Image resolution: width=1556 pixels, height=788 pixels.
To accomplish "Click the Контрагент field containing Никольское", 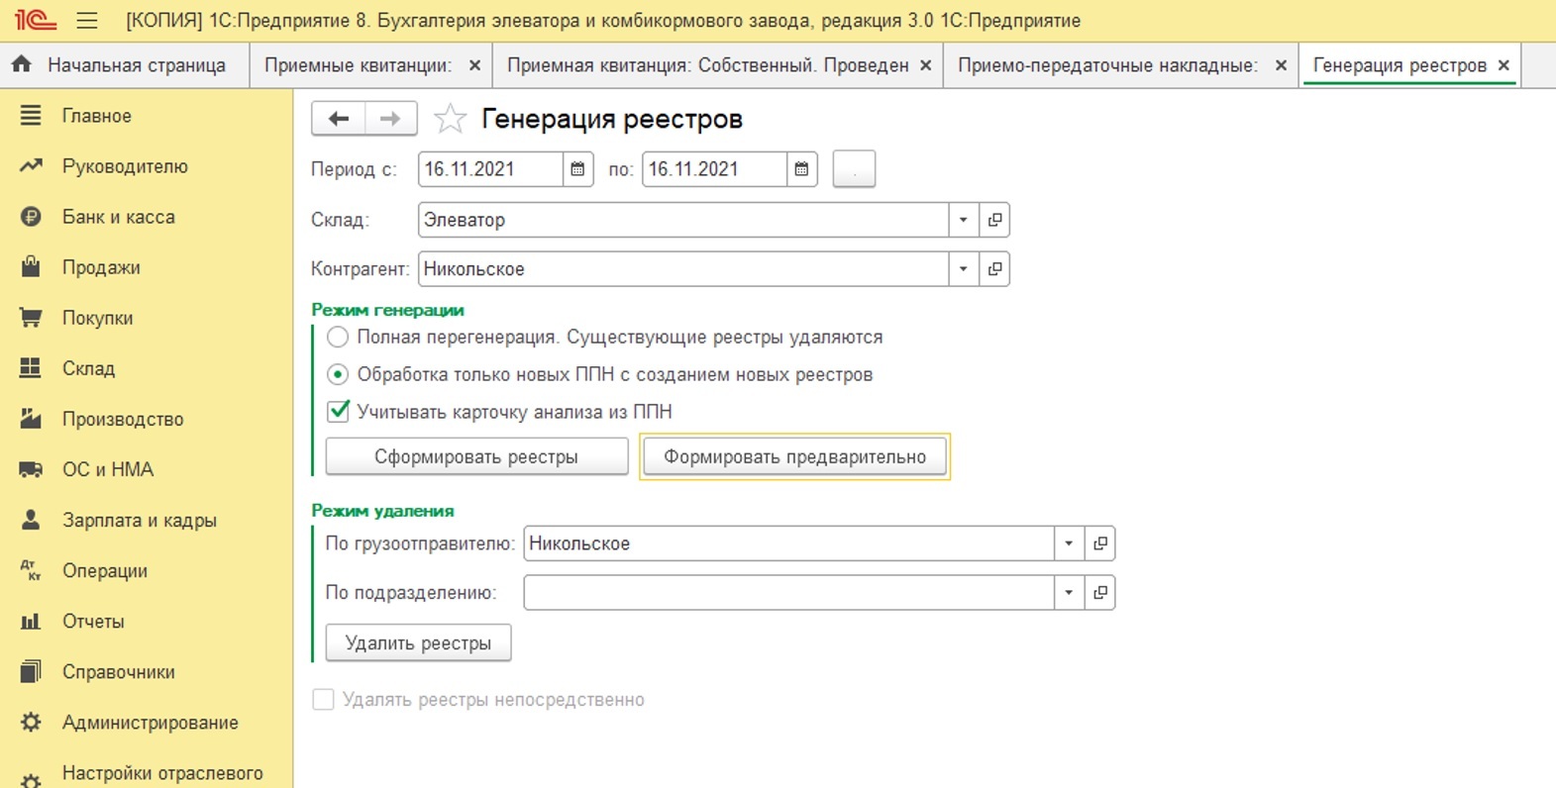I will click(683, 269).
